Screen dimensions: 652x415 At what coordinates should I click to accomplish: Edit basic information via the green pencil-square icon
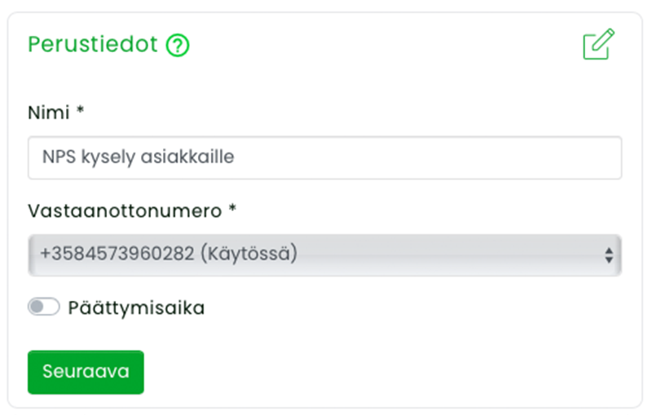598,44
